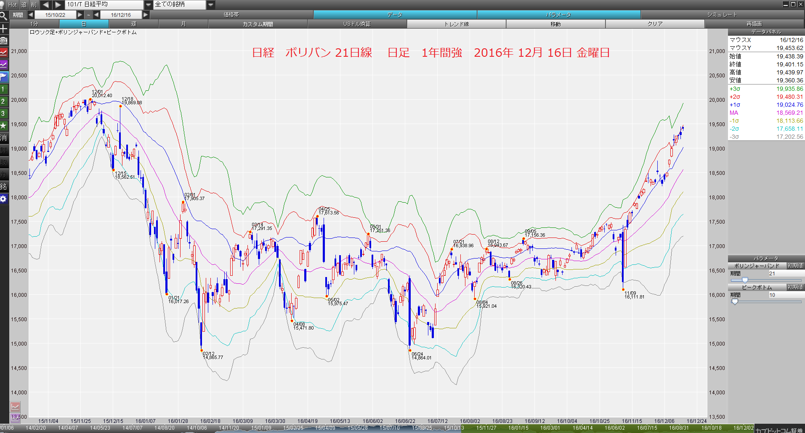Click the green star favorite icon
Screen dimensions: 805x433
[x=4, y=126]
